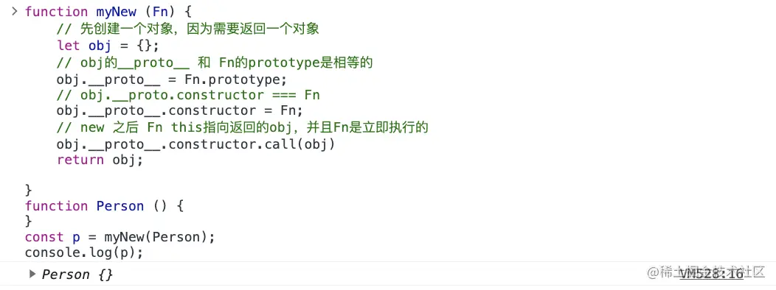Click the return obj statement

point(100,160)
